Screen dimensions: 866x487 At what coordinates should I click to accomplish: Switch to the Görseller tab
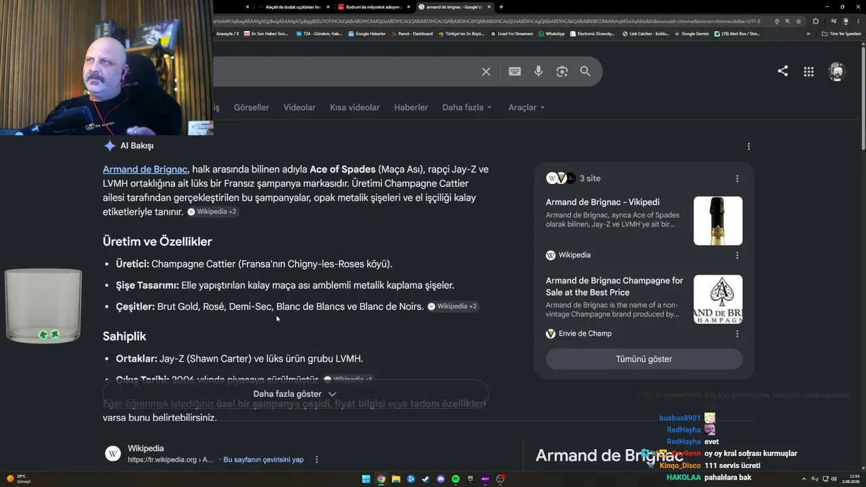(x=251, y=108)
